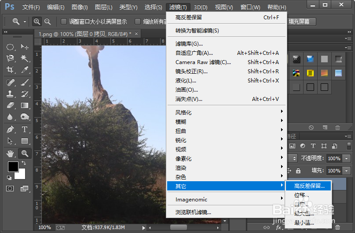Select the Magic Wand tool
This screenshot has height=233, width=355.
(x=25, y=58)
